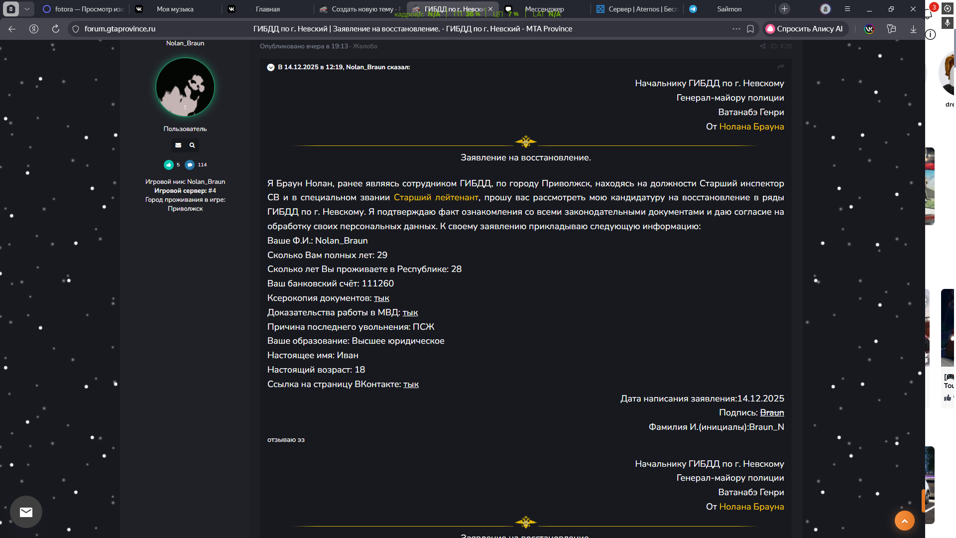Click the Спросить Алису AI button
Image resolution: width=956 pixels, height=538 pixels.
pos(805,29)
